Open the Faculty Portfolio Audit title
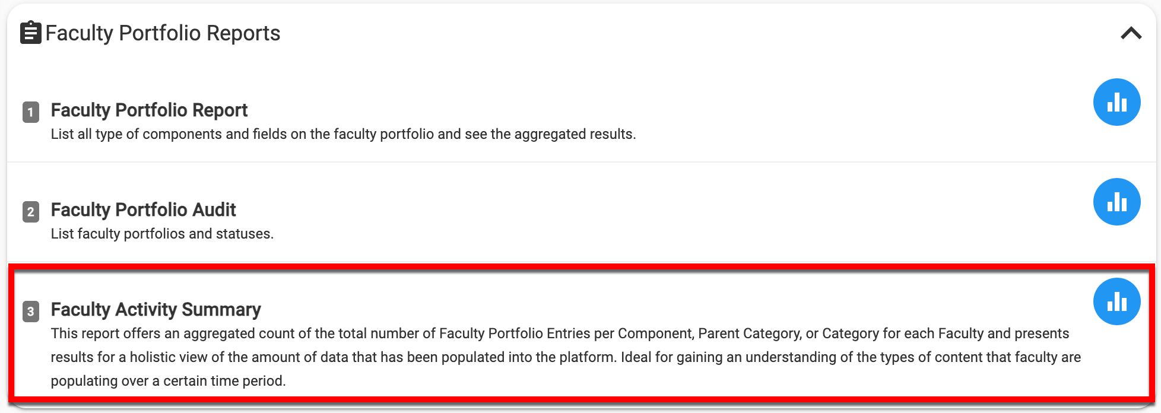 tap(143, 209)
